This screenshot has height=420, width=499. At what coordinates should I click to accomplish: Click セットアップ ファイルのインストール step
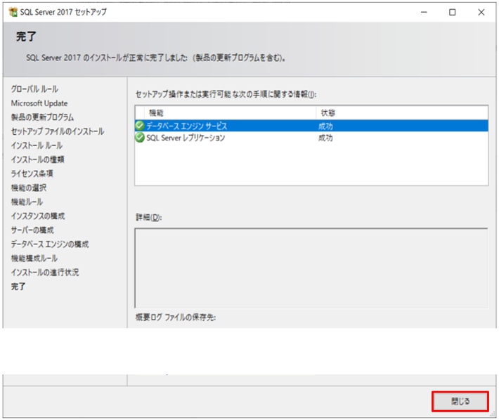[58, 131]
